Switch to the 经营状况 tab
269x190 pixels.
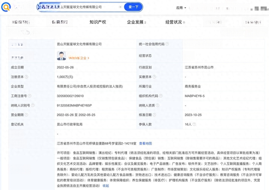[175, 22]
